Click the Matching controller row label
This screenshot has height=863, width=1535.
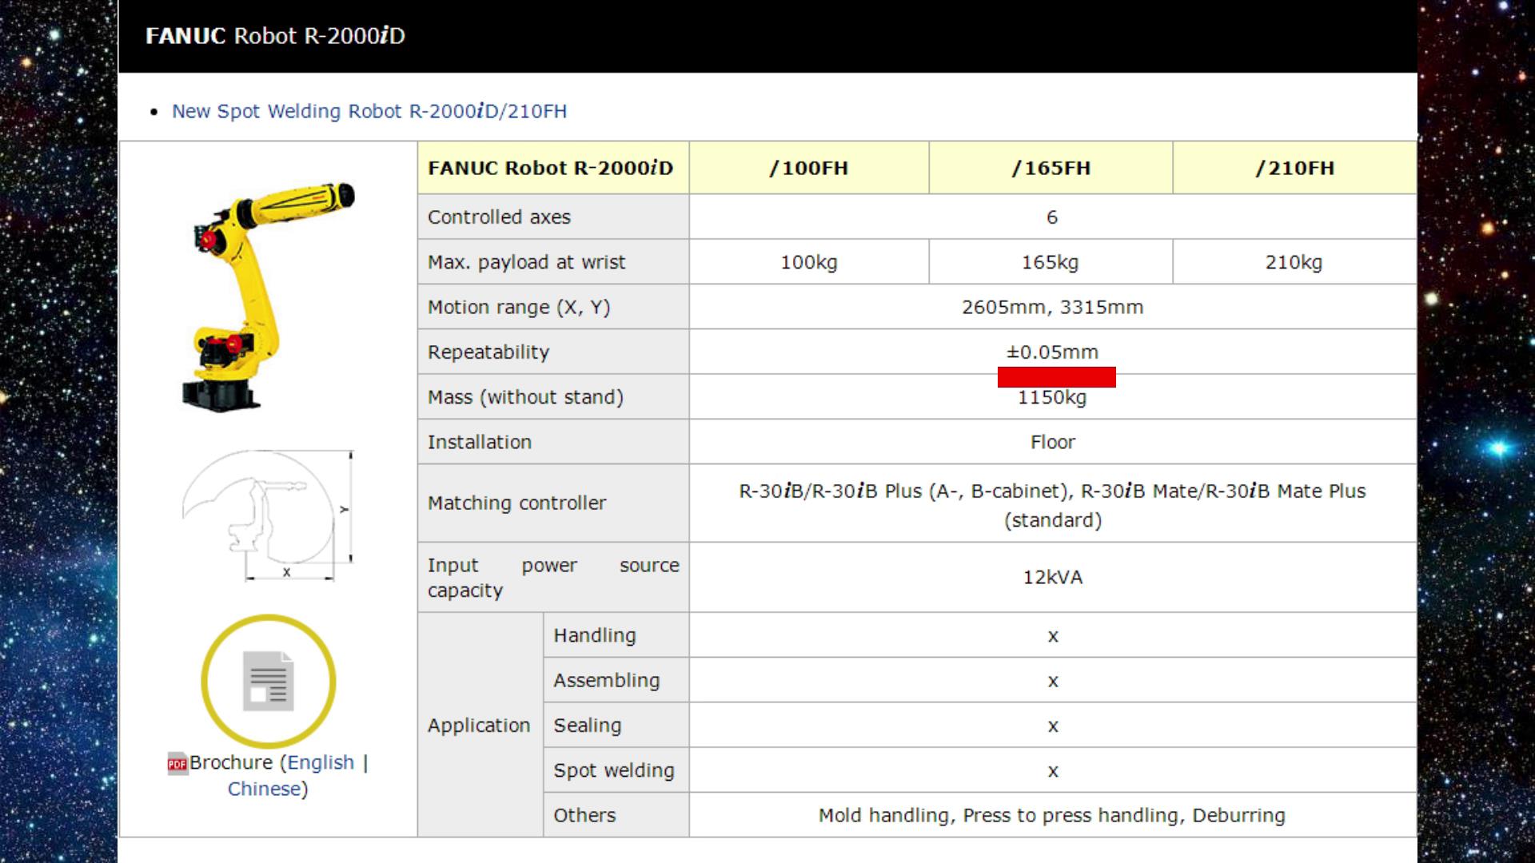click(516, 503)
